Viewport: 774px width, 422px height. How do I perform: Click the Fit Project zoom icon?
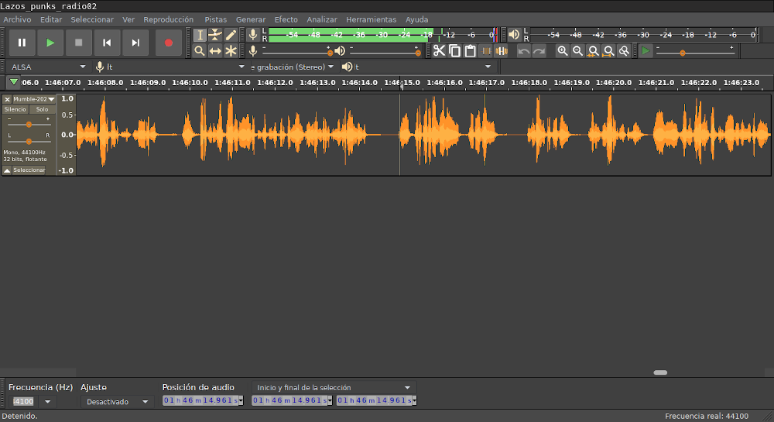608,51
